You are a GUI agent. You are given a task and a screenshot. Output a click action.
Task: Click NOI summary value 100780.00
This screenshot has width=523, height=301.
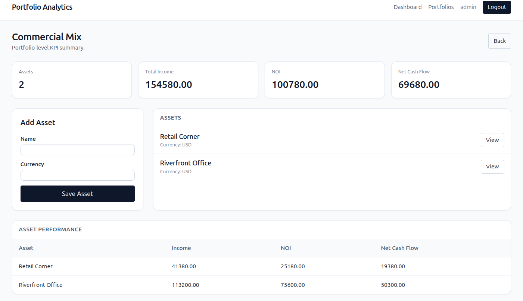click(x=295, y=85)
